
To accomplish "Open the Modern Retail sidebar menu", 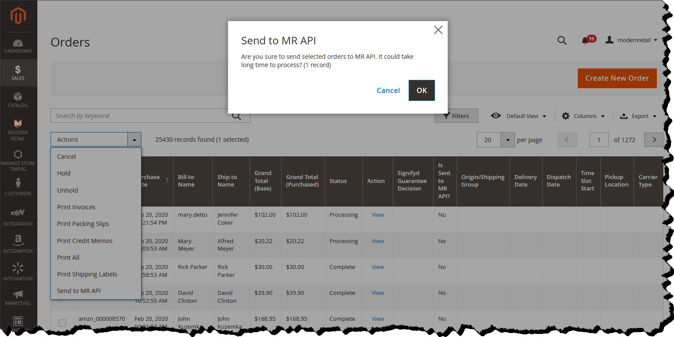I will click(18, 129).
